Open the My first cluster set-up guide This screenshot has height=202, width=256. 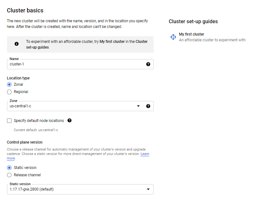(192, 34)
